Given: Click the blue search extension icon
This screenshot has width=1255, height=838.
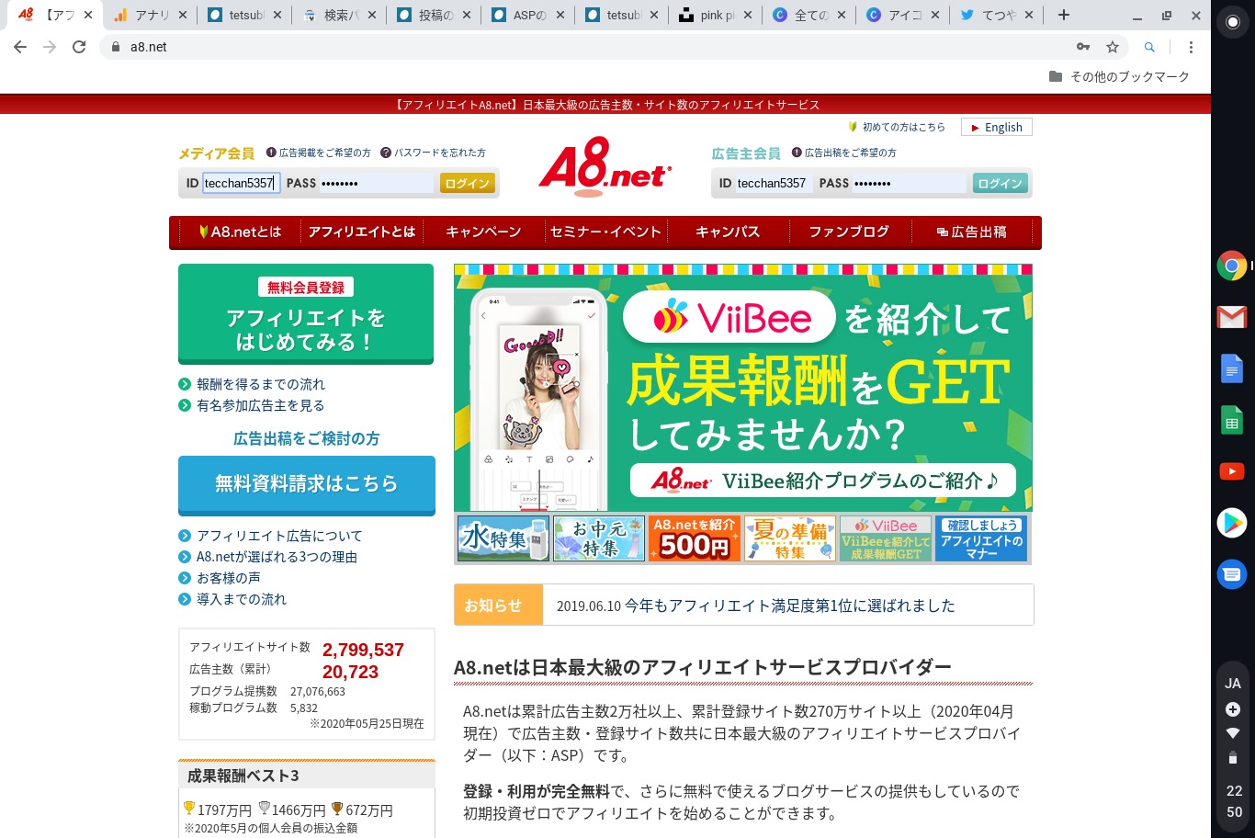Looking at the screenshot, I should point(1149,47).
